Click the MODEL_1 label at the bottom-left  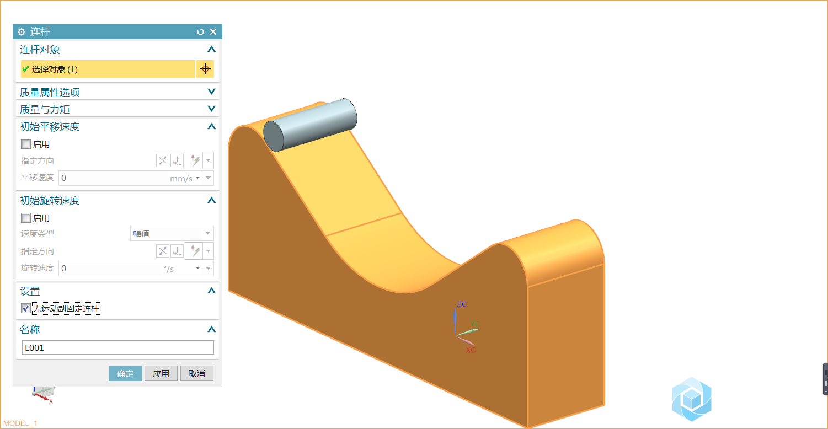[x=20, y=423]
